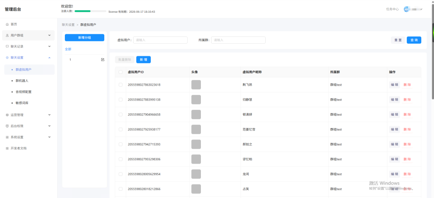Viewport: 434px width, 198px height.
Task: Expand the 后台权限 menu chevron
Action: tap(49, 126)
